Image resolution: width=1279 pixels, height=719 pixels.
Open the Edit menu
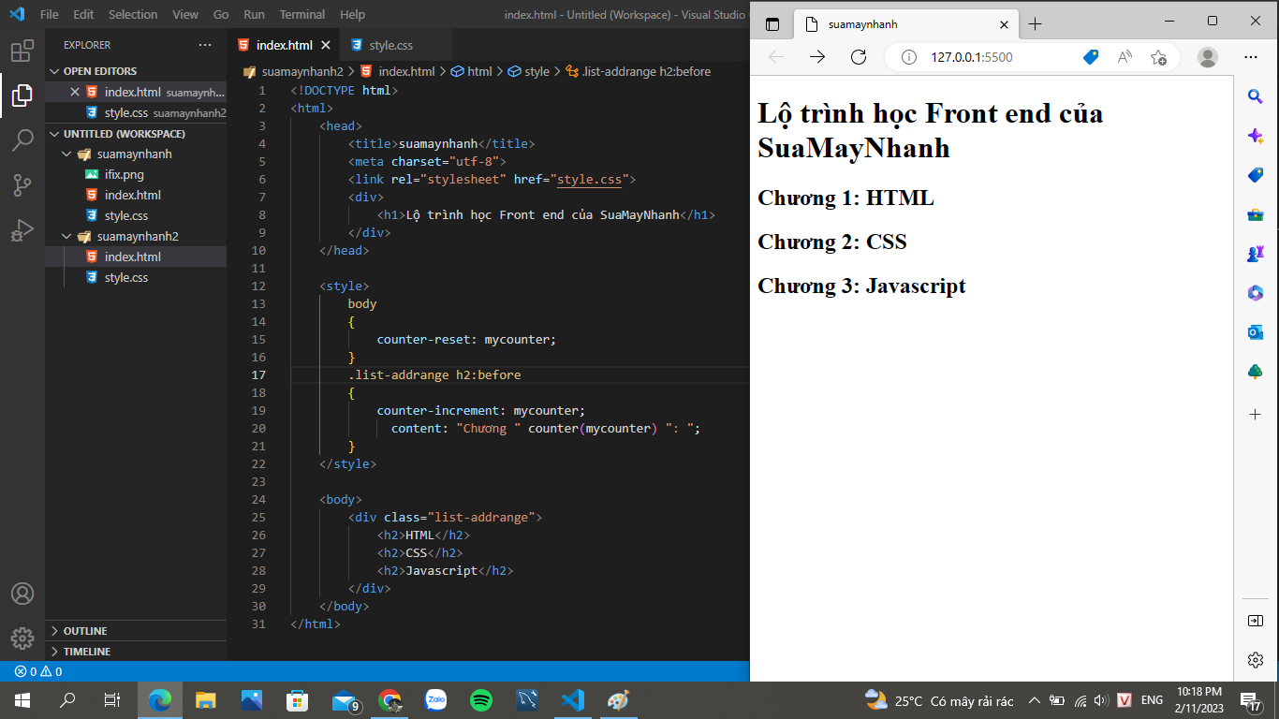(x=83, y=15)
